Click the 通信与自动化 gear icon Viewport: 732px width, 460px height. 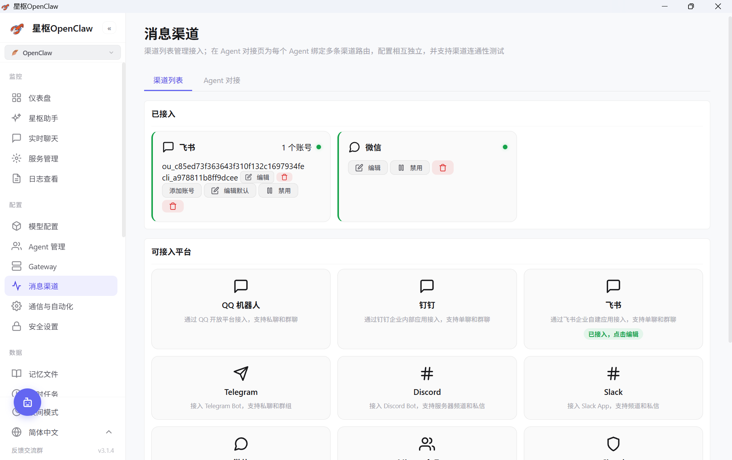(16, 306)
